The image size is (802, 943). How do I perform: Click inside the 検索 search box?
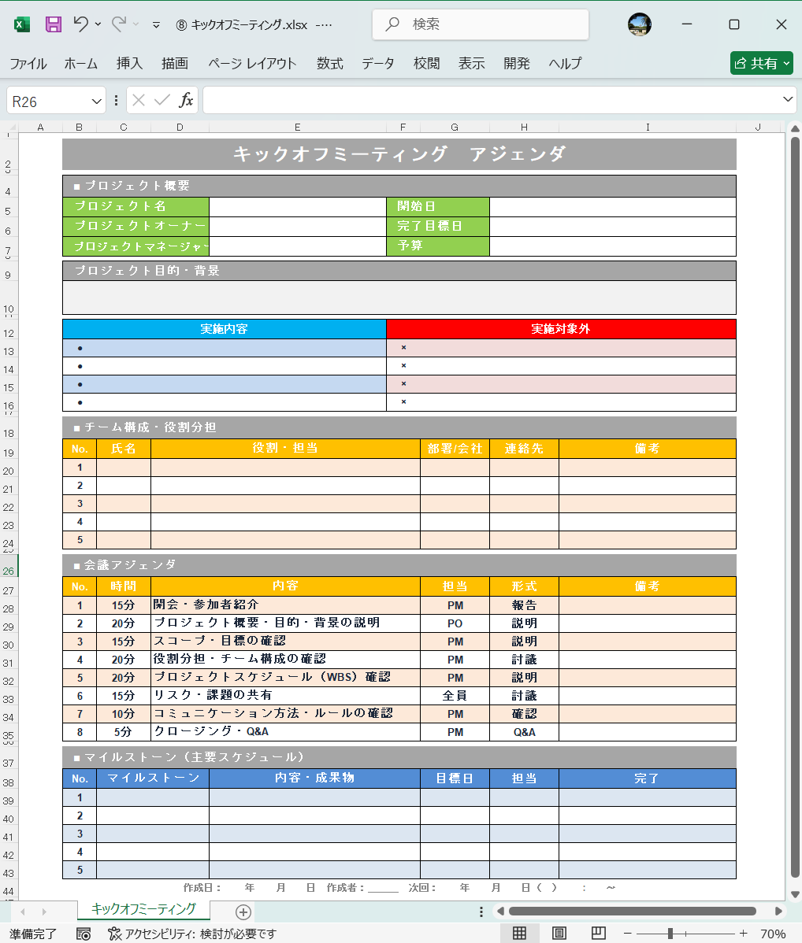point(481,24)
